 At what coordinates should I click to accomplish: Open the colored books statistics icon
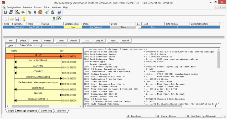tap(35, 12)
